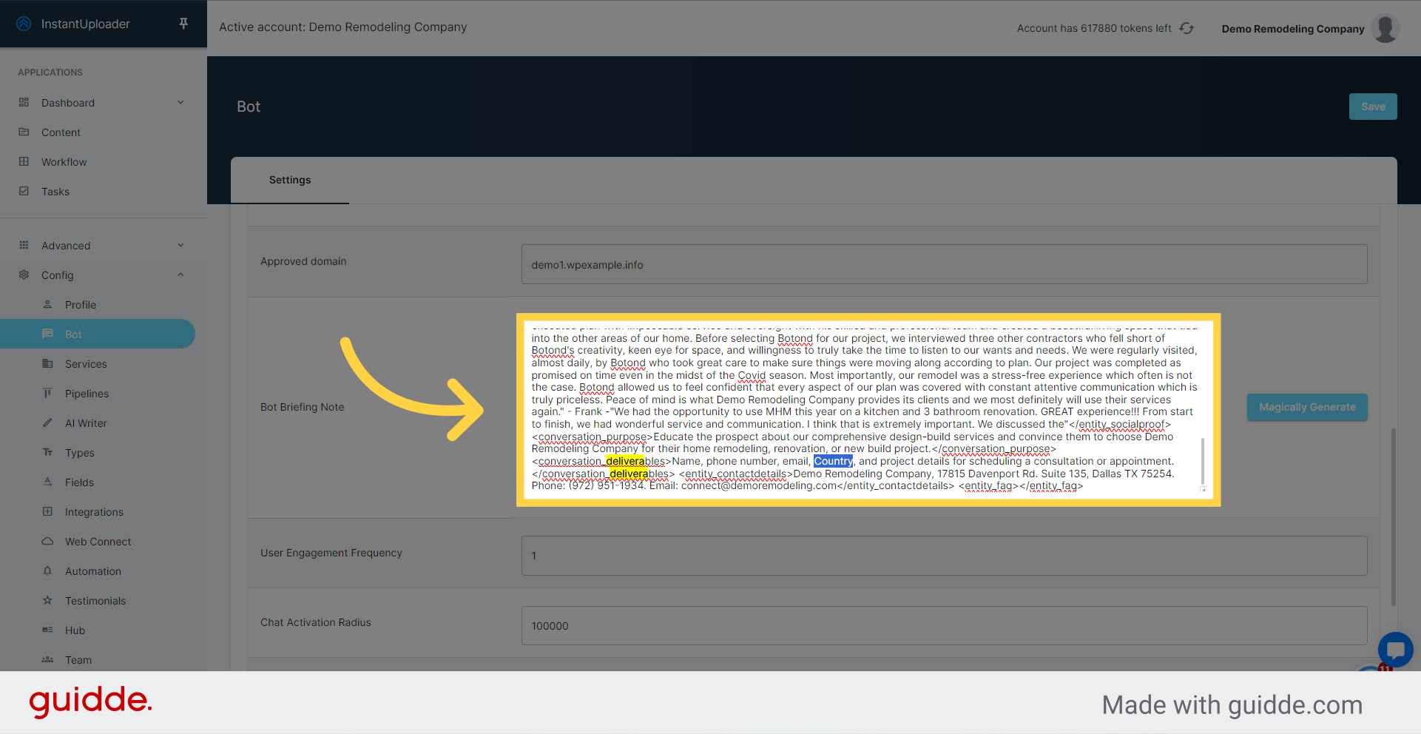Select the Testimonials star icon
Viewport: 1421px width, 734px height.
coord(47,600)
